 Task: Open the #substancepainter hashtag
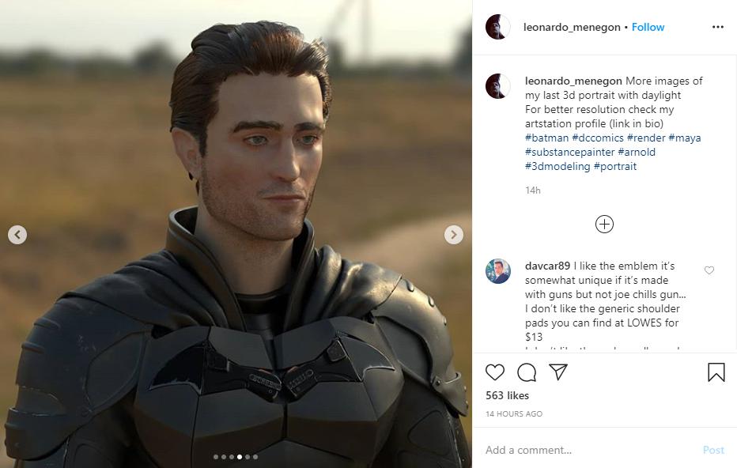569,152
